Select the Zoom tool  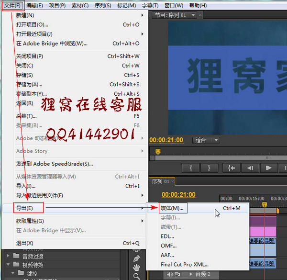tap(136, 276)
